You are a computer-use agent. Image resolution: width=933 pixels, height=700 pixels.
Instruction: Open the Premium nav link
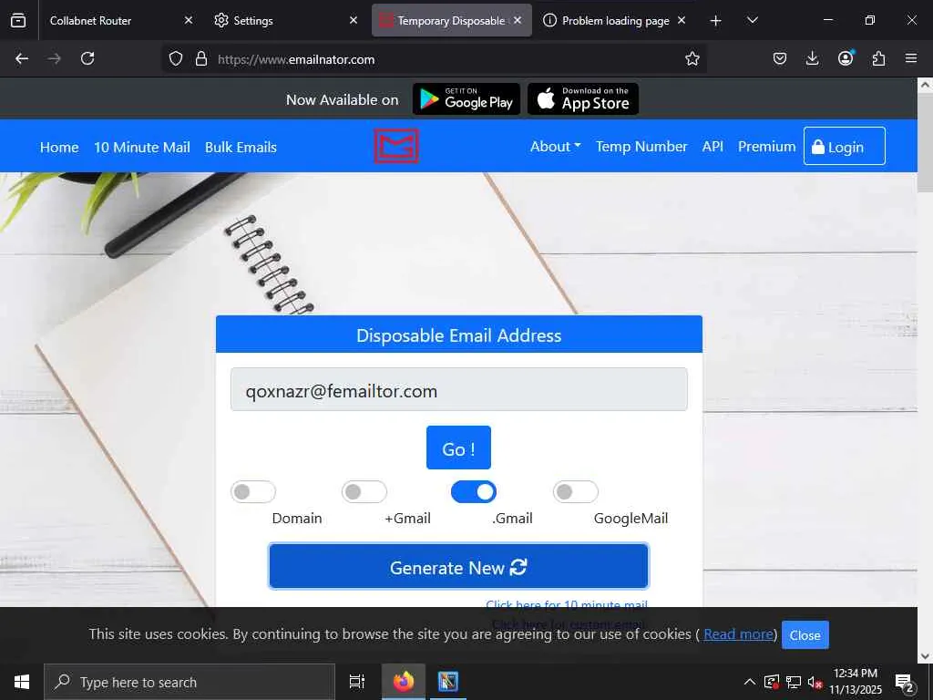pyautogui.click(x=766, y=147)
